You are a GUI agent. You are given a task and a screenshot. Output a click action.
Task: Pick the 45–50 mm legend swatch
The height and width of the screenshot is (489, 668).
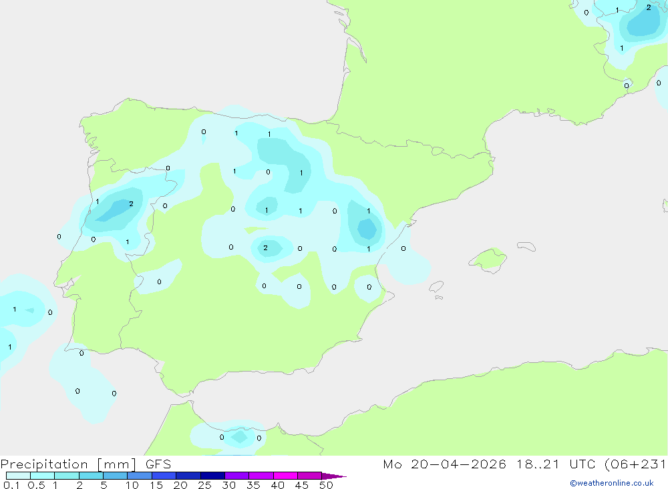(309, 476)
